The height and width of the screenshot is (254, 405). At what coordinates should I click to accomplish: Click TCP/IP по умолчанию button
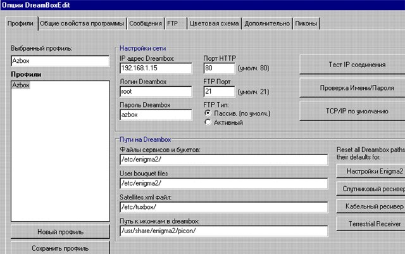point(352,111)
